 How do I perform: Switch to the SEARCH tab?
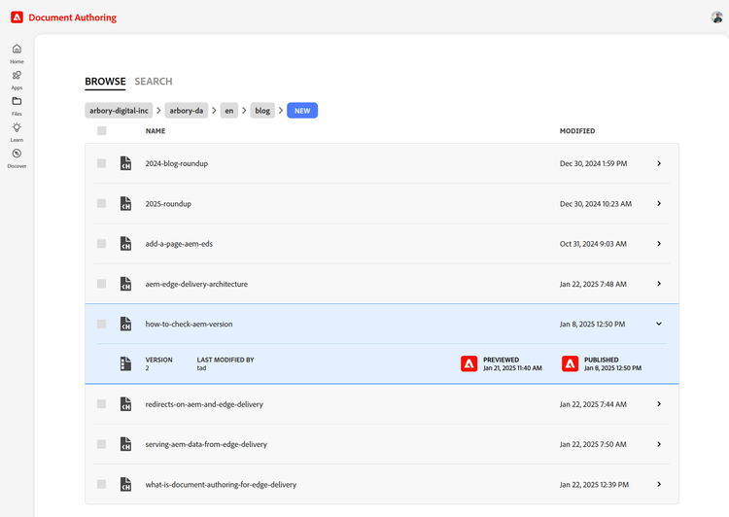[154, 82]
